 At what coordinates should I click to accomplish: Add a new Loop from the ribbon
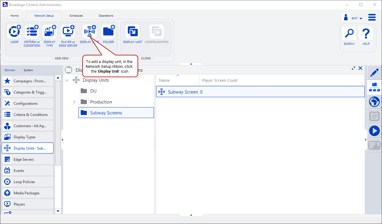(14, 31)
